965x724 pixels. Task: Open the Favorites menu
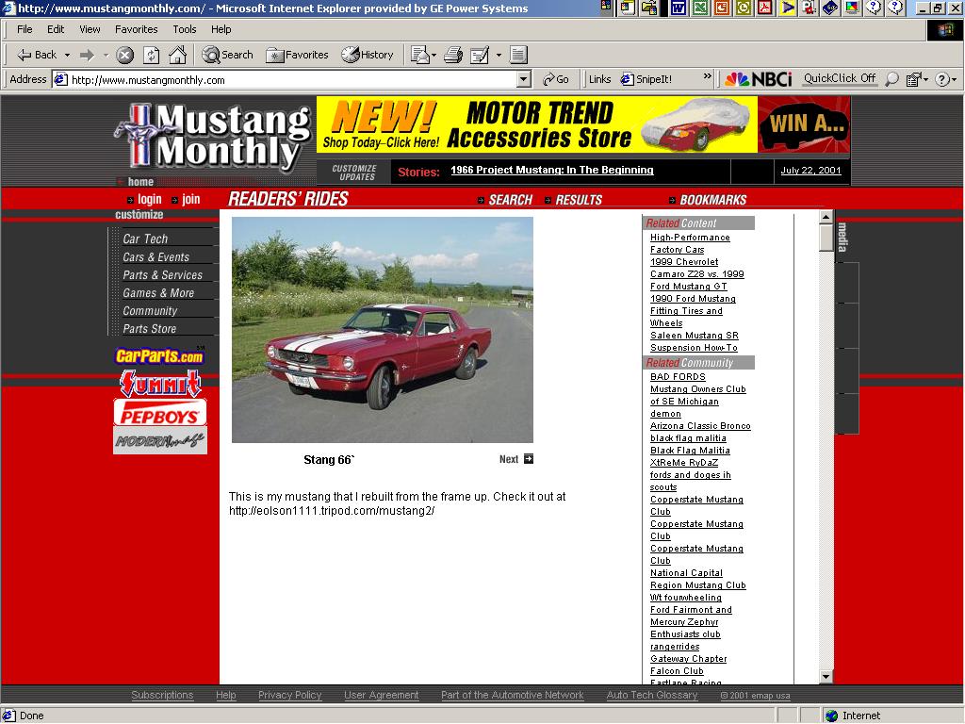[136, 29]
